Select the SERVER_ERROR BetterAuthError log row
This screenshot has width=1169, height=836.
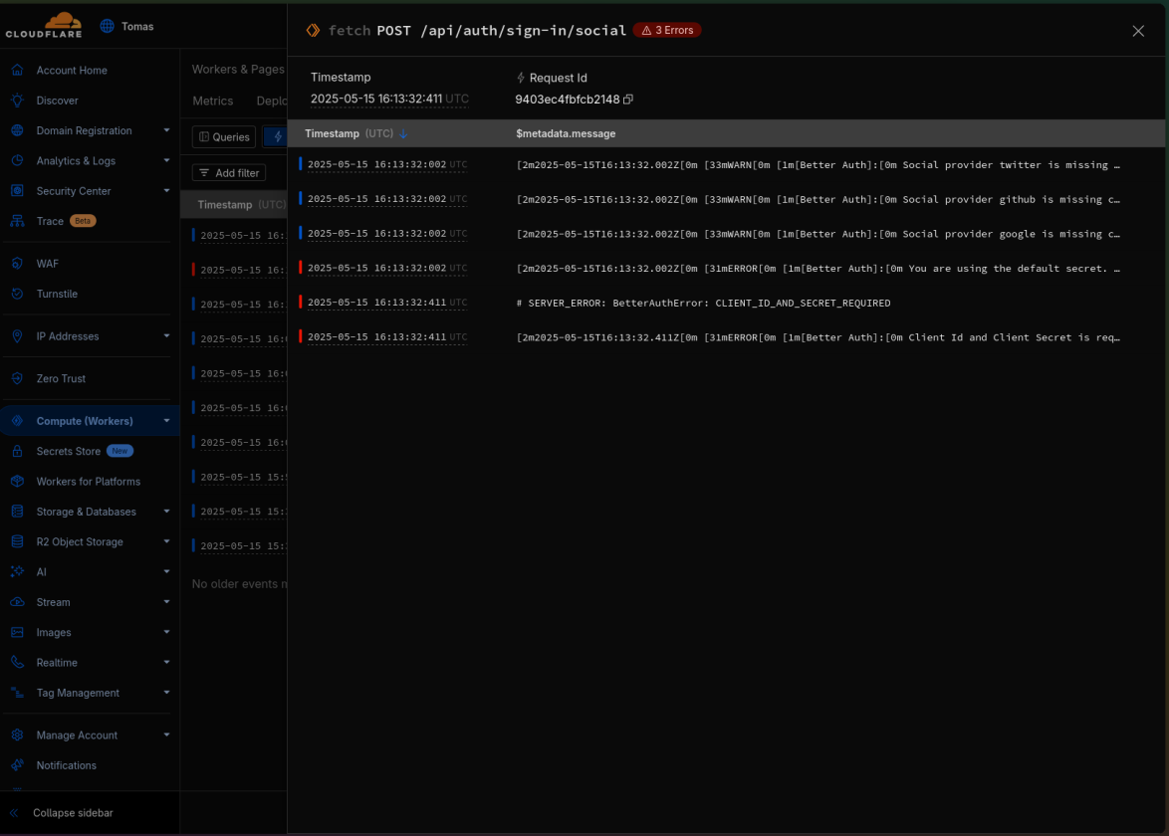pyautogui.click(x=726, y=303)
